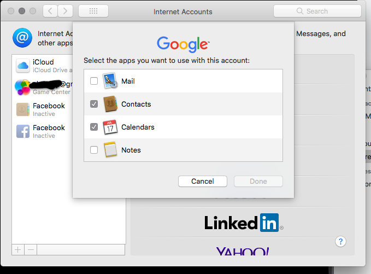371x274 pixels.
Task: Choose the LinkedIn account type
Action: 243,223
